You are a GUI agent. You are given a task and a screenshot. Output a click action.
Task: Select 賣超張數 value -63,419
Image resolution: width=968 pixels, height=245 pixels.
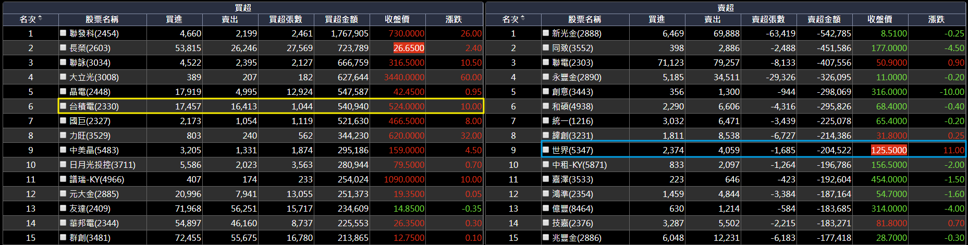click(x=779, y=33)
